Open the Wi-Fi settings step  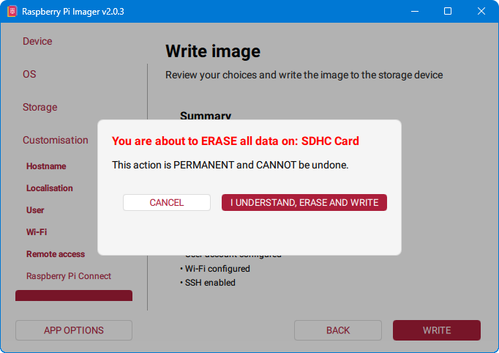click(x=36, y=232)
